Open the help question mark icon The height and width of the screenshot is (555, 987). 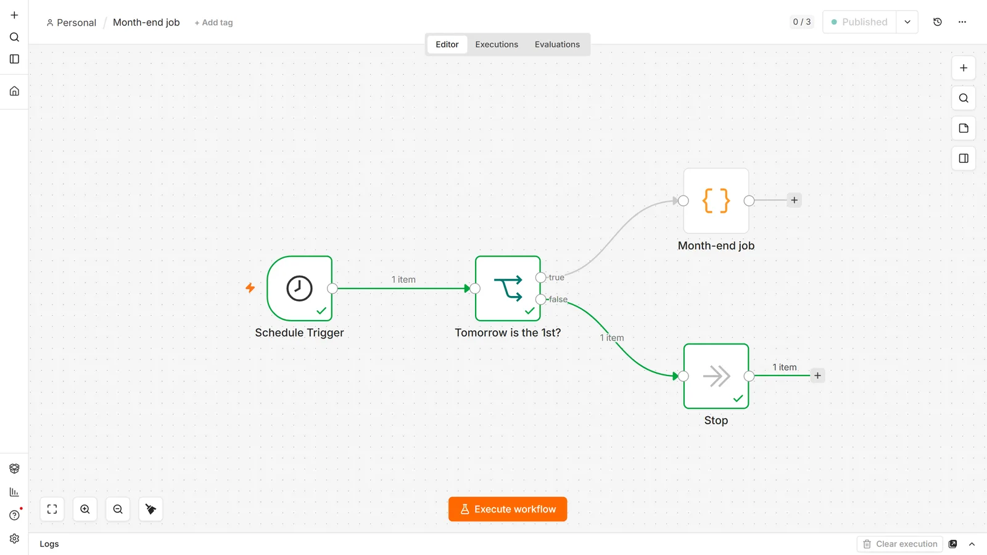click(x=14, y=516)
